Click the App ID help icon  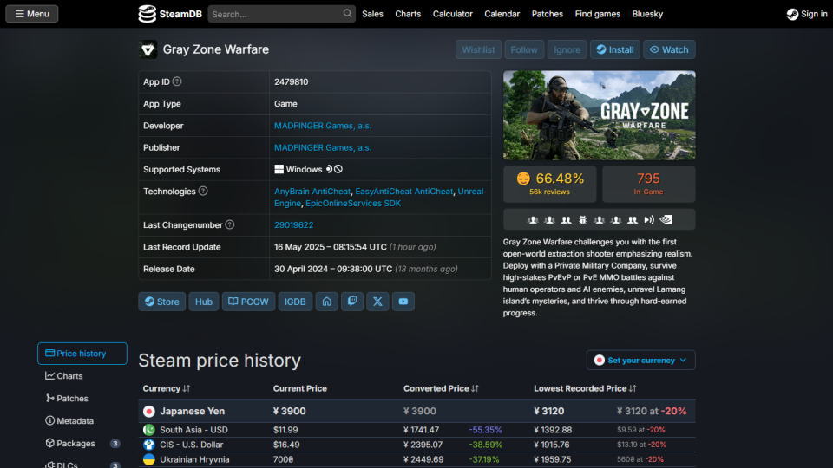177,81
